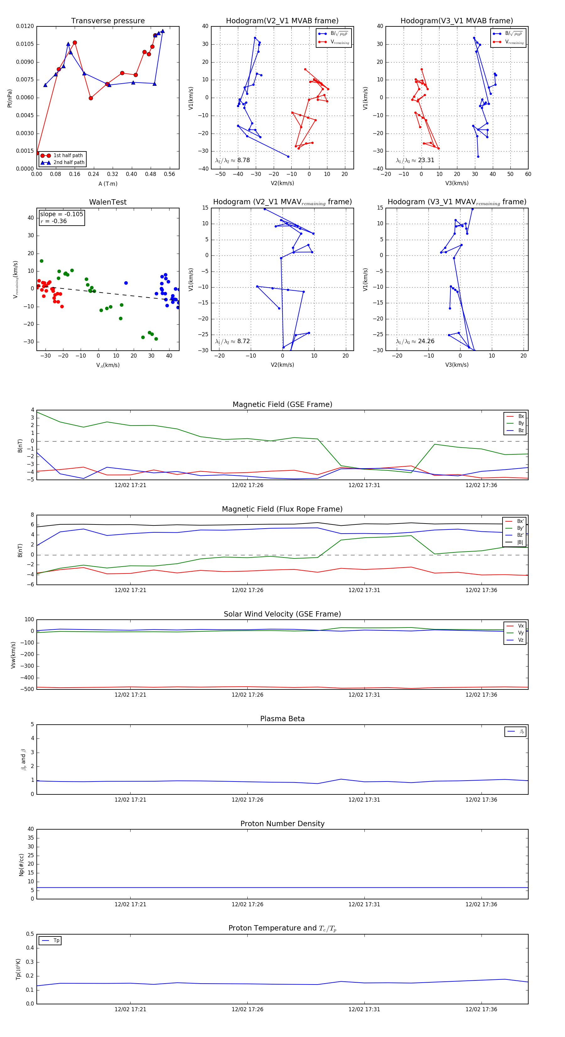Viewport: 565px width, 1037px height.
Task: Click 'By' legend entry in GSE magnetic plot
Action: (x=515, y=424)
